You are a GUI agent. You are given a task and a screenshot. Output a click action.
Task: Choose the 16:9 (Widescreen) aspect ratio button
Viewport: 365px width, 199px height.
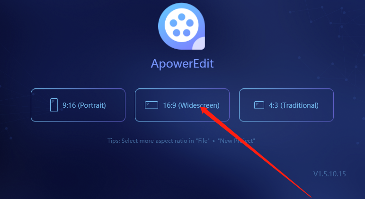[182, 105]
